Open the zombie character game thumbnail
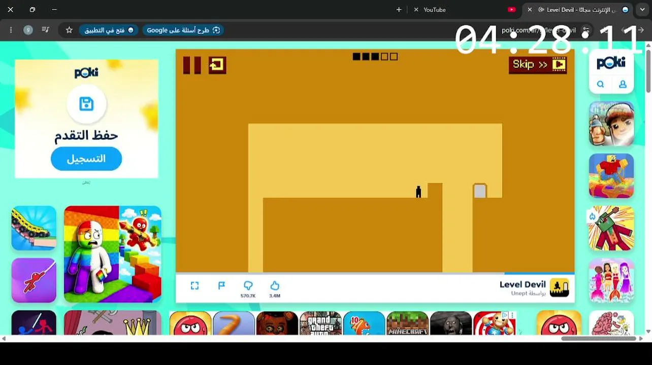 [611, 228]
